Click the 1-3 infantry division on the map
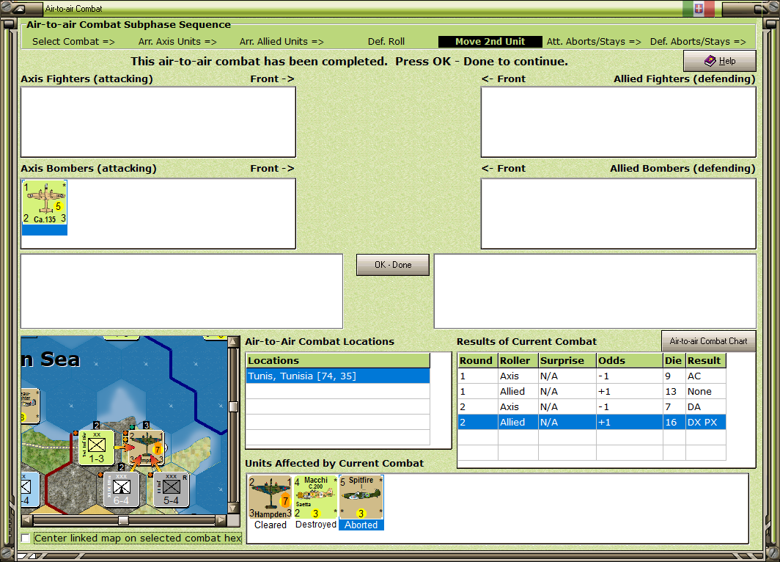The height and width of the screenshot is (562, 780). (97, 448)
